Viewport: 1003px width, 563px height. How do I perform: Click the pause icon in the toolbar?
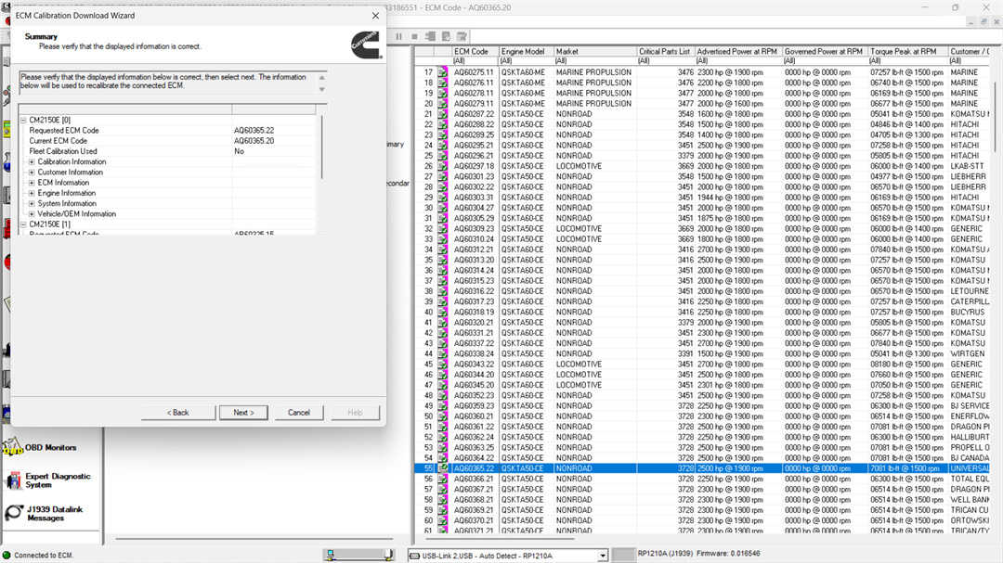(x=399, y=36)
